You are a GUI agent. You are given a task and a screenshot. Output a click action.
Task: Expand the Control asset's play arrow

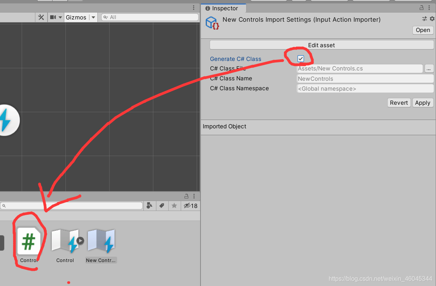[80, 240]
